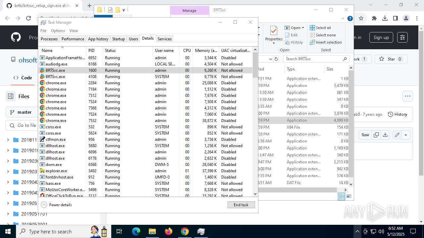Switch to the Startup tab

coord(118,39)
